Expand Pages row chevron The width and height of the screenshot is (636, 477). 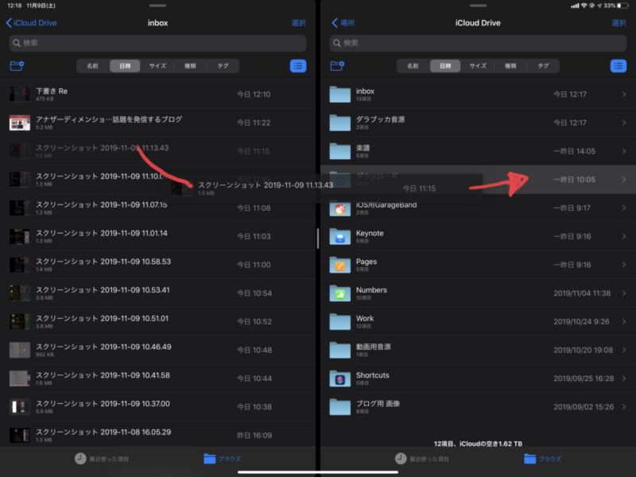point(624,265)
